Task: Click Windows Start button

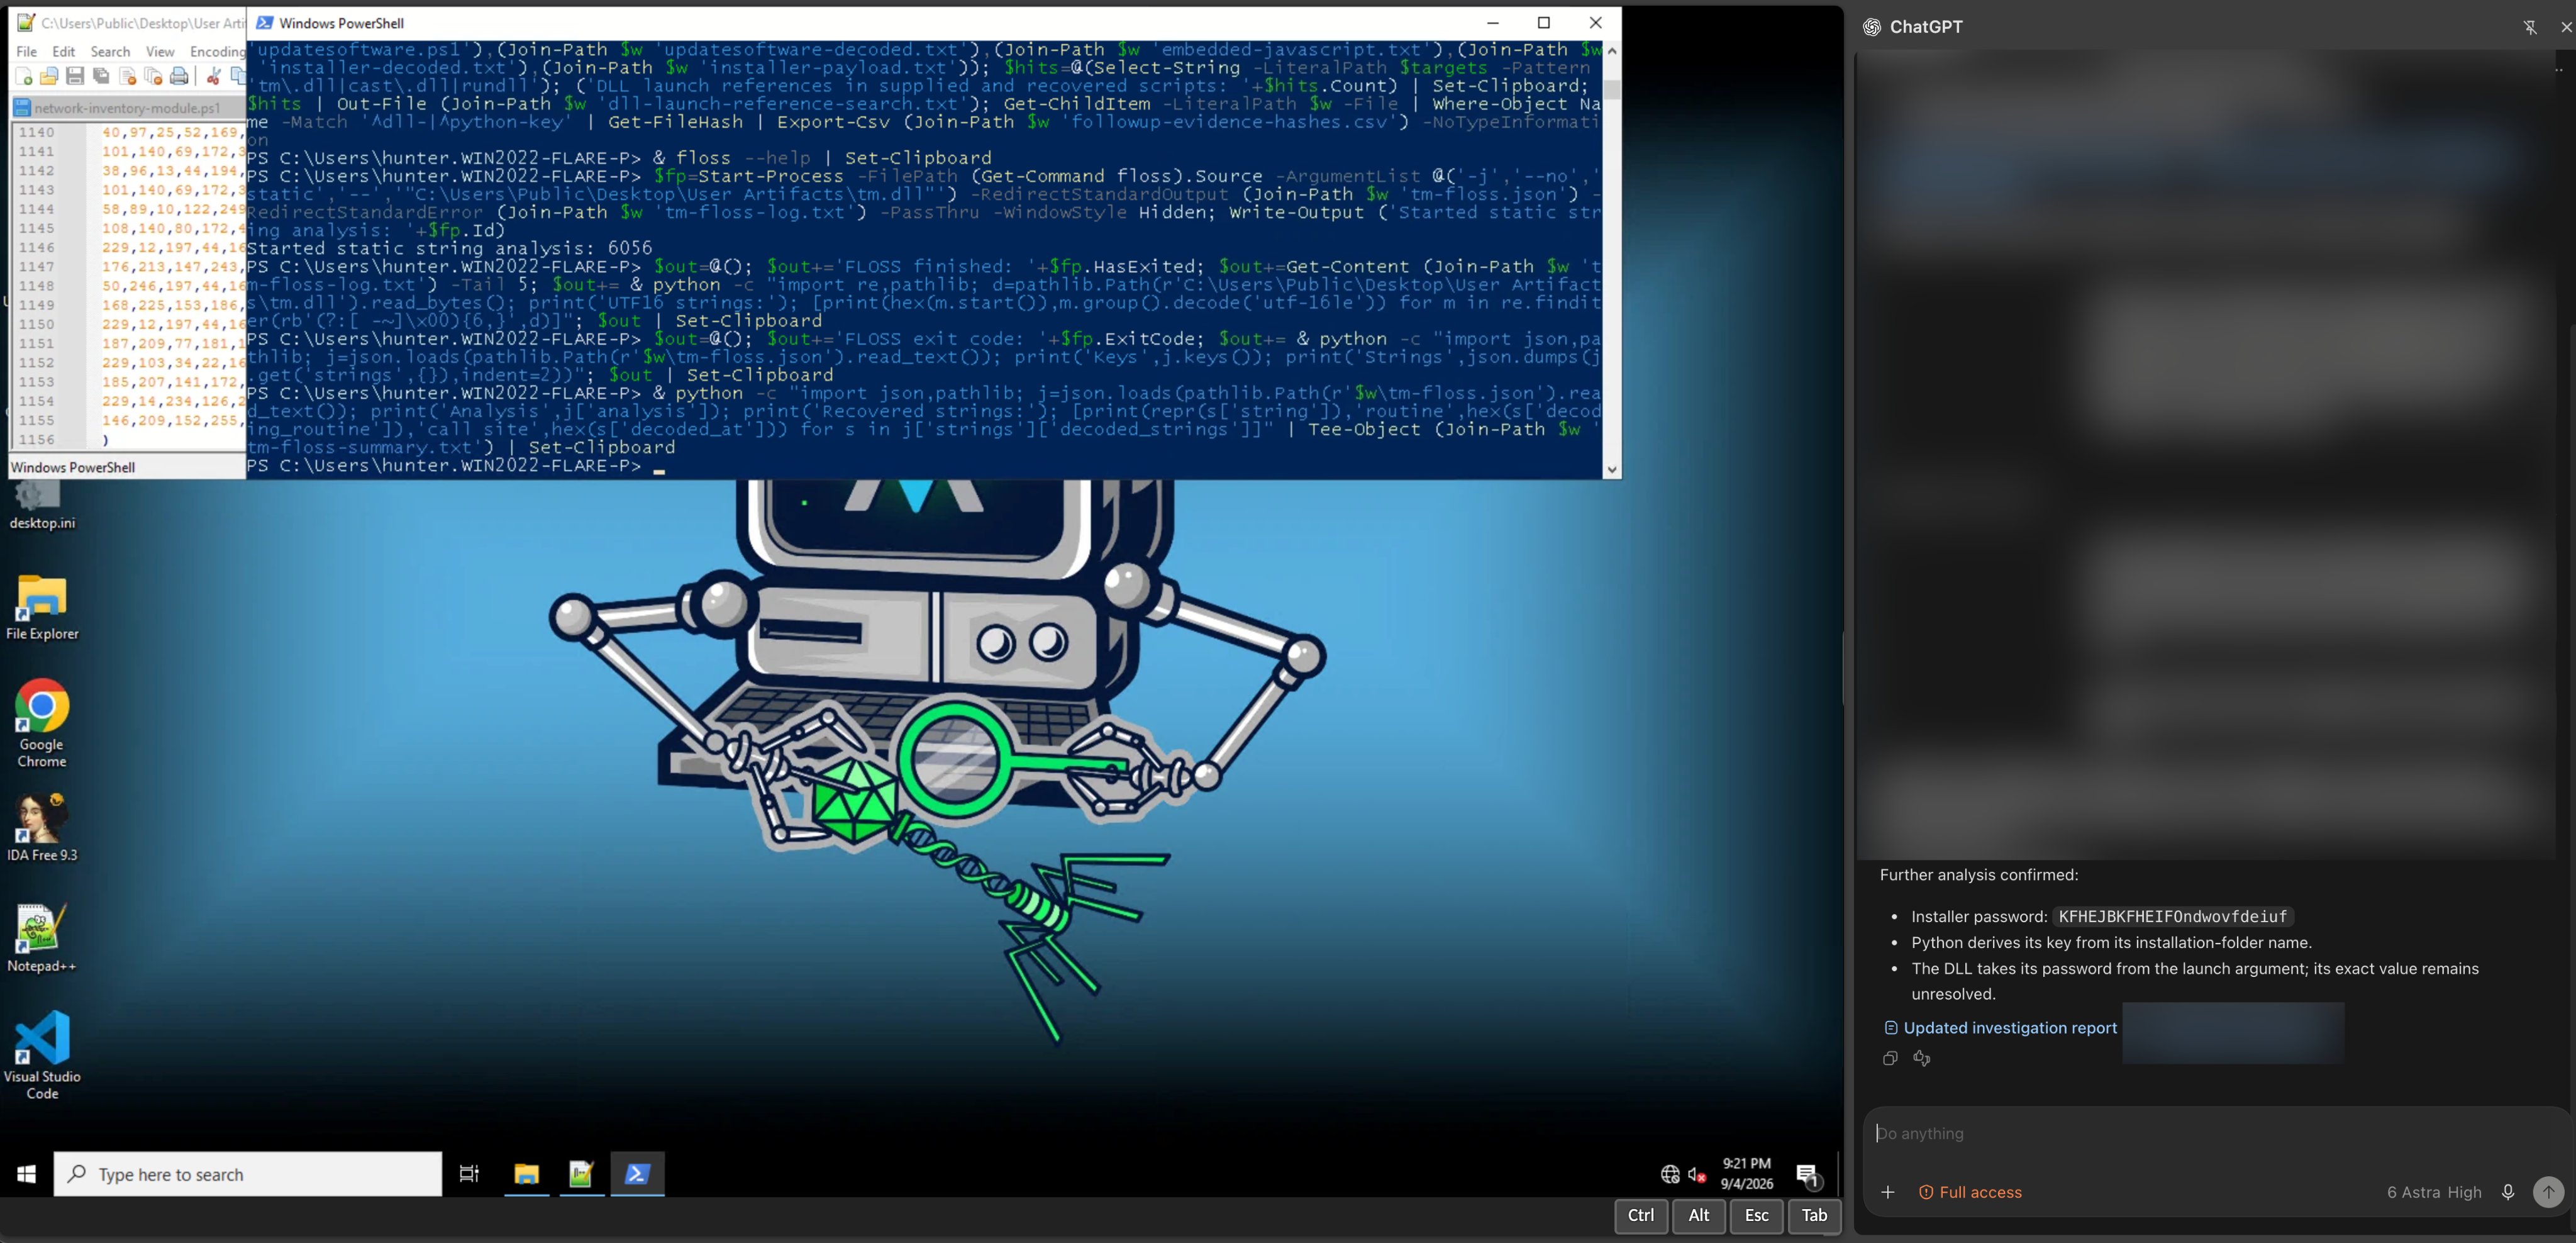Action: point(26,1174)
